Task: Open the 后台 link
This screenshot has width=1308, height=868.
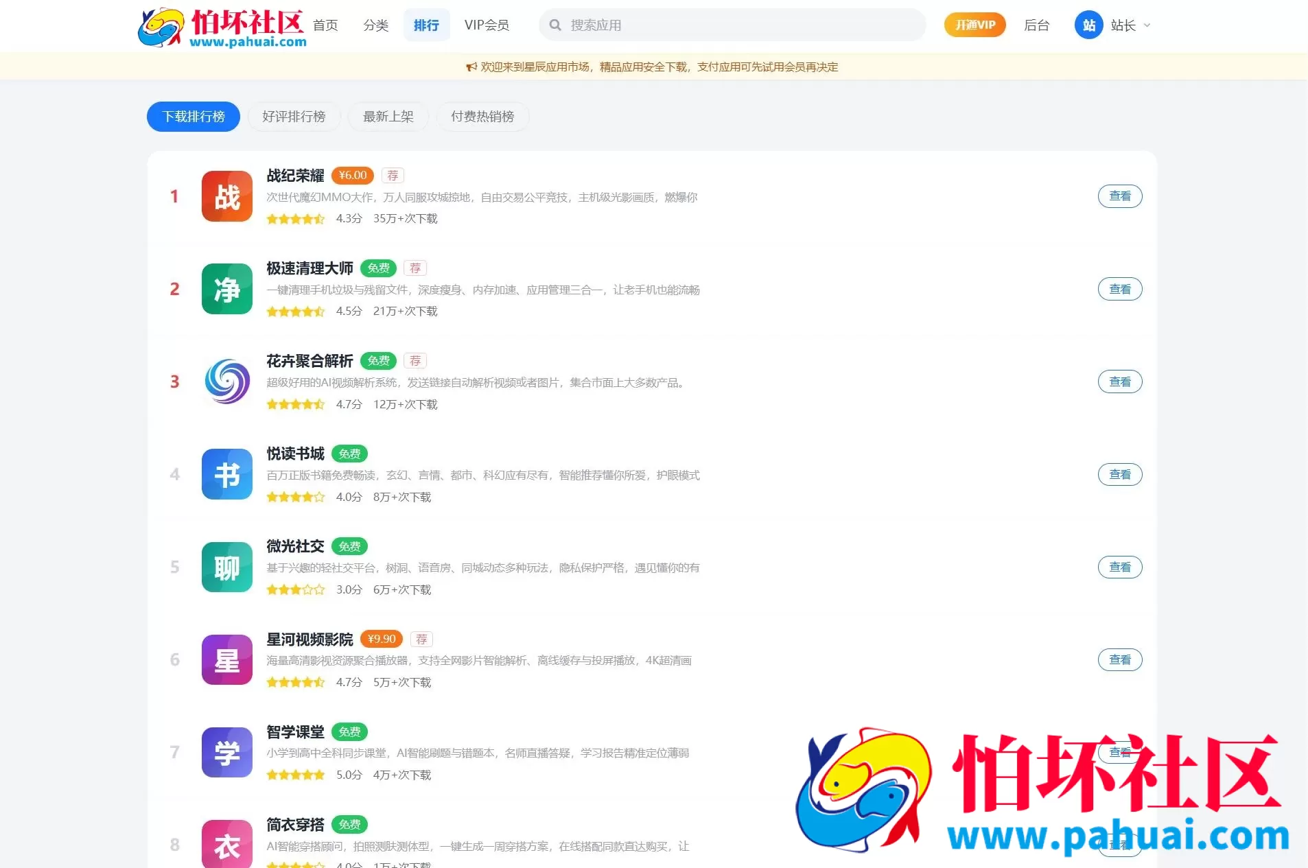Action: [1036, 25]
